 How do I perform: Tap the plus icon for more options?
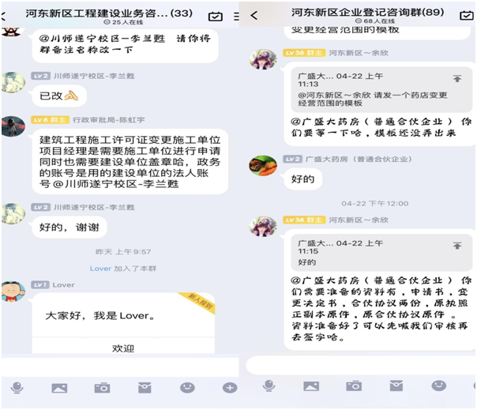230,388
